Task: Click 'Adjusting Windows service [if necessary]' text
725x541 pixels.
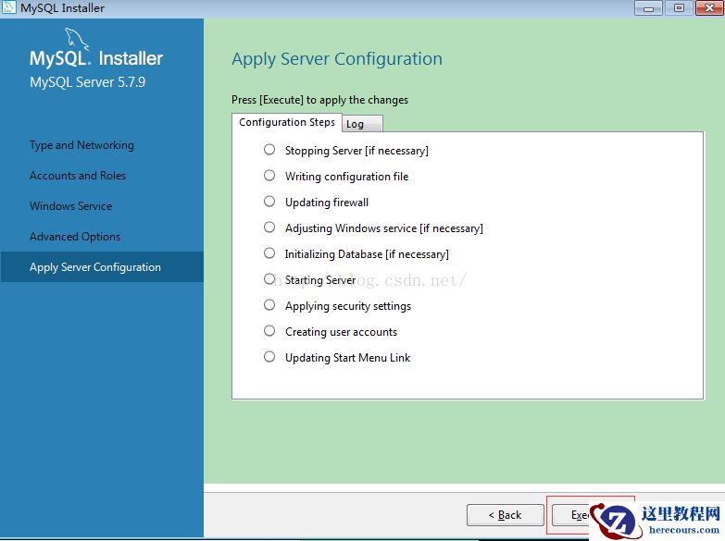Action: (x=383, y=228)
